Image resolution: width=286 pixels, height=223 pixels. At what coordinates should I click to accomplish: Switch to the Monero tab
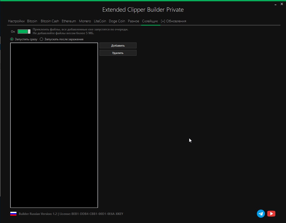pyautogui.click(x=85, y=21)
